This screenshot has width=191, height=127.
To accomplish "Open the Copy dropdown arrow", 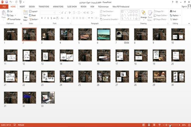I will click(x=15, y=15).
